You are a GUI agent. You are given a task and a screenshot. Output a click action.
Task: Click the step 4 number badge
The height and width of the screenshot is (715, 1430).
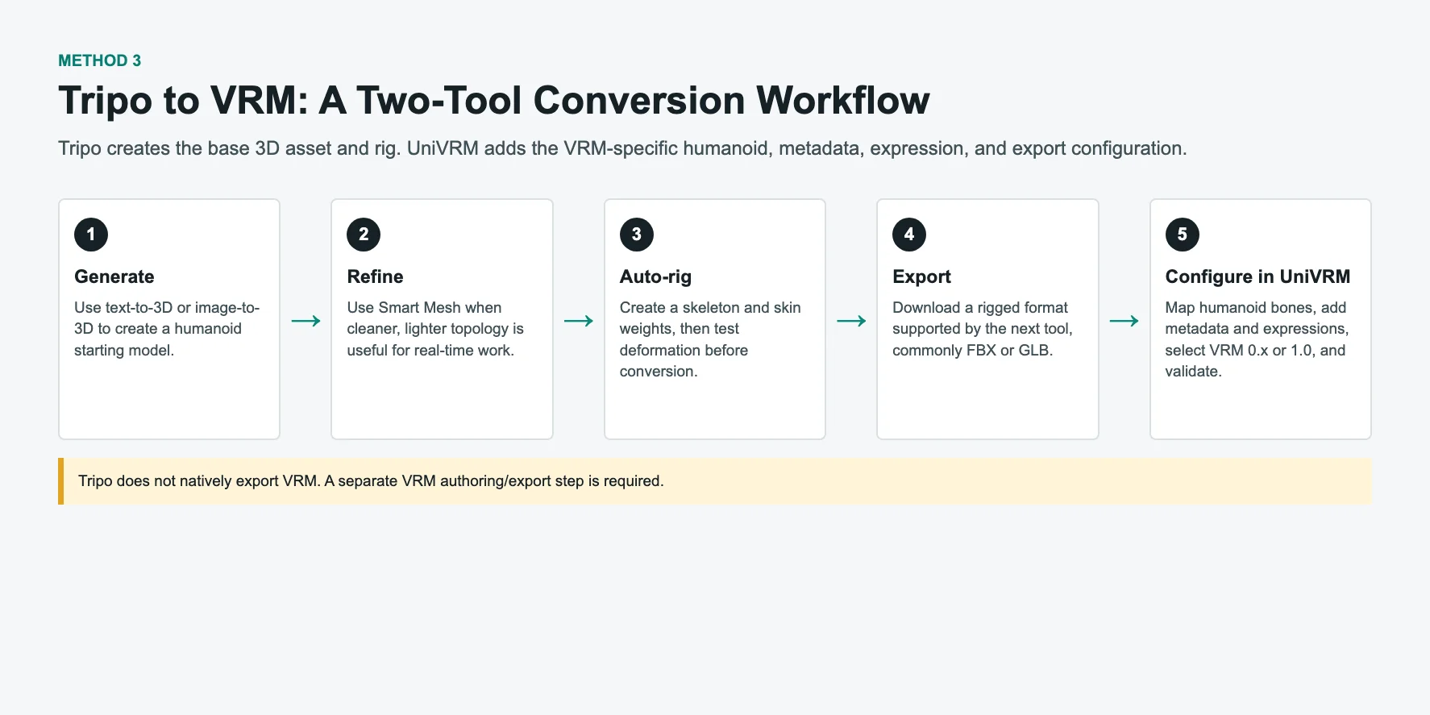[909, 235]
